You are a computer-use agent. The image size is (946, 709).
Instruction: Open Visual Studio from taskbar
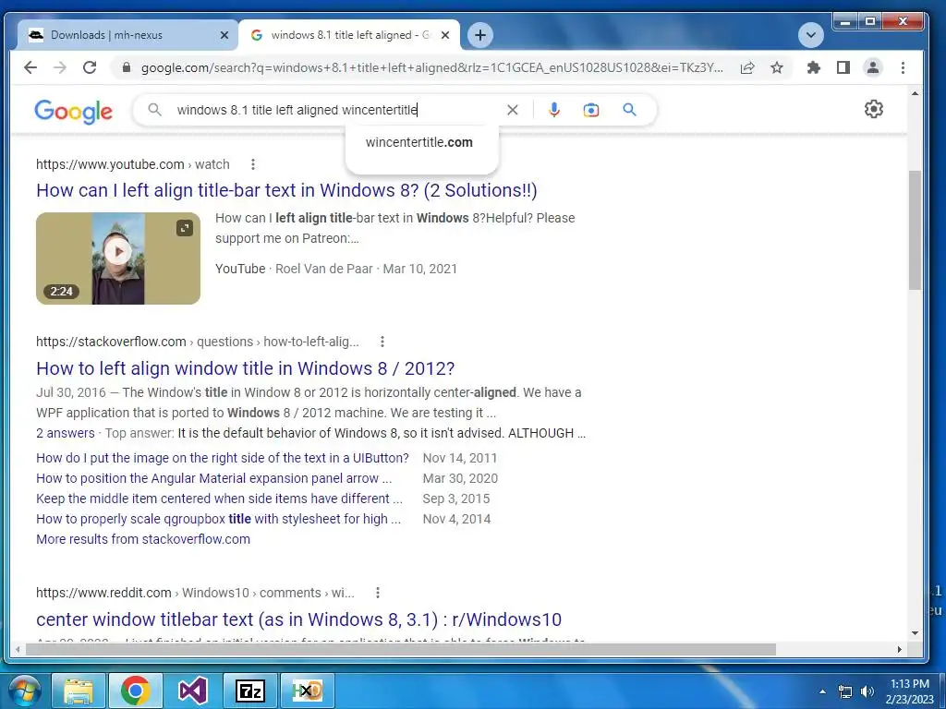[192, 691]
